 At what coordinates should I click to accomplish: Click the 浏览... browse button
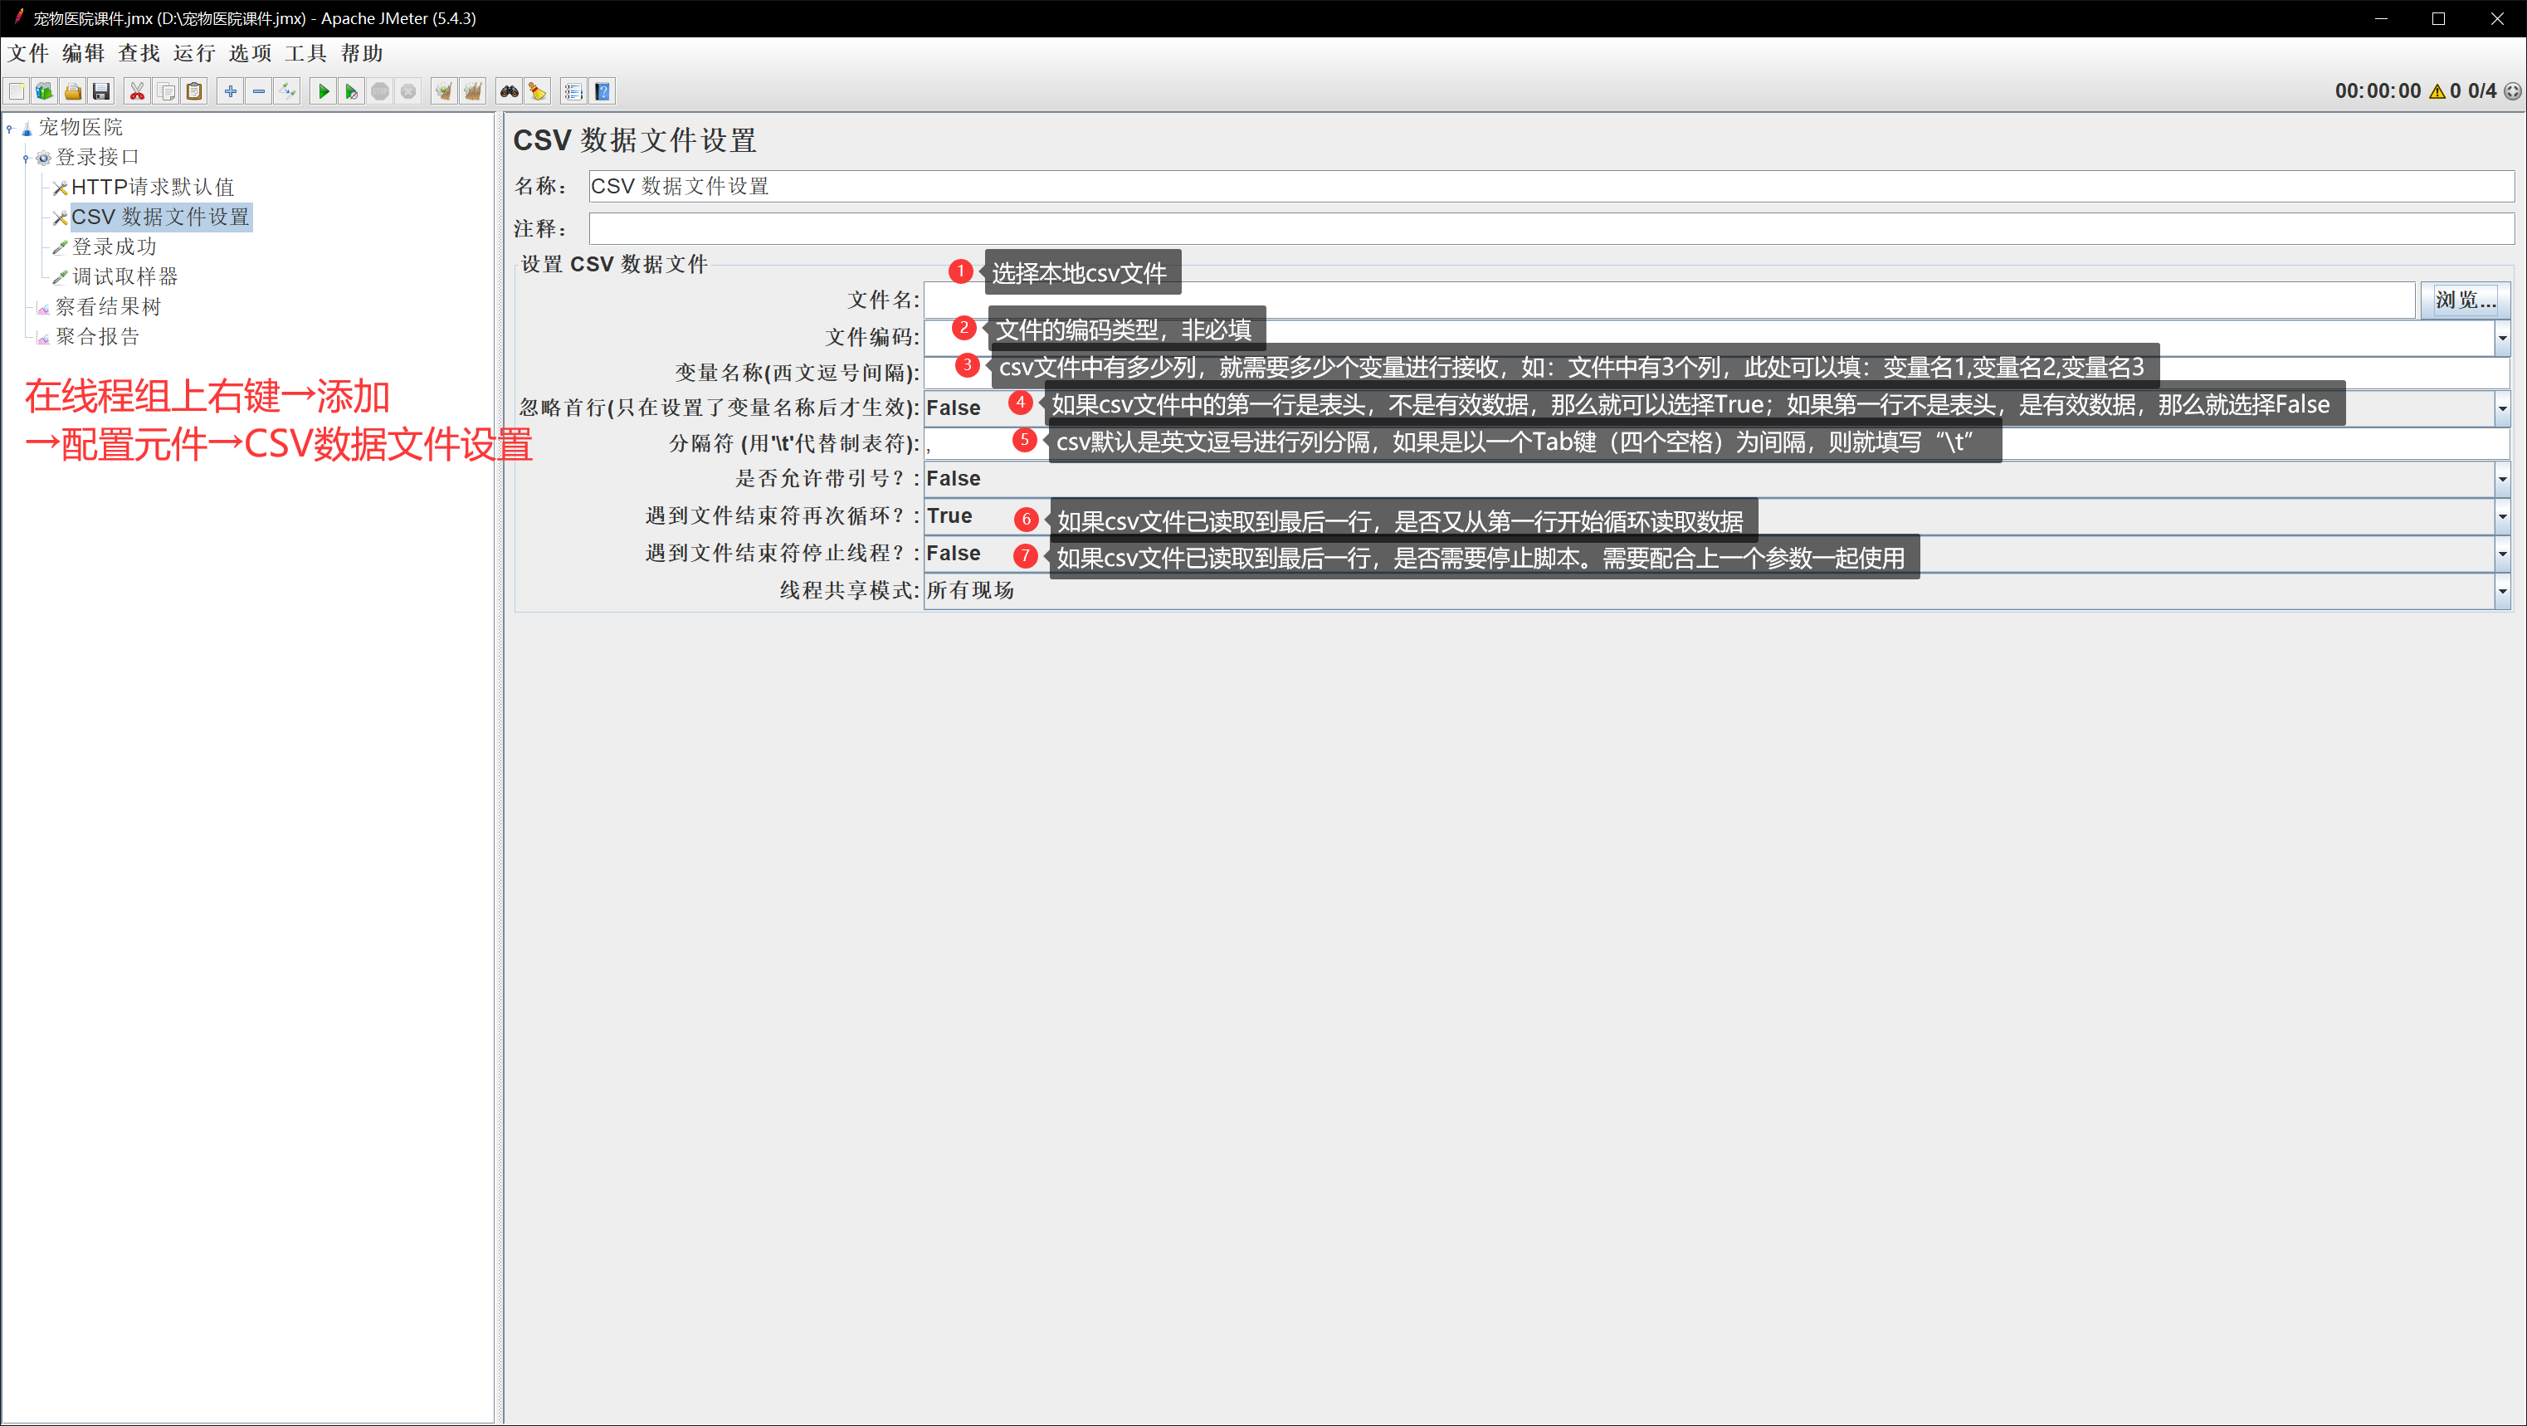(x=2464, y=300)
